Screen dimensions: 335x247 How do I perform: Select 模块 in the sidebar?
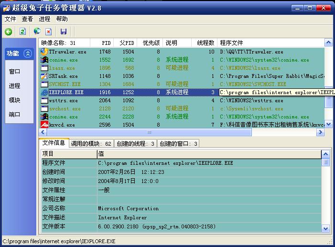[14, 100]
